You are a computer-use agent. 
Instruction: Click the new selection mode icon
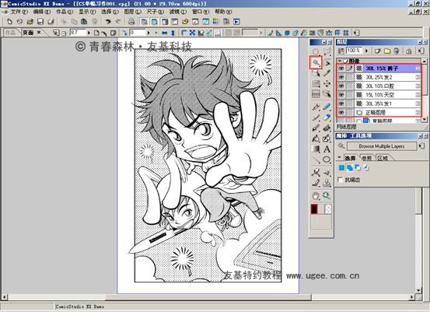point(341,167)
